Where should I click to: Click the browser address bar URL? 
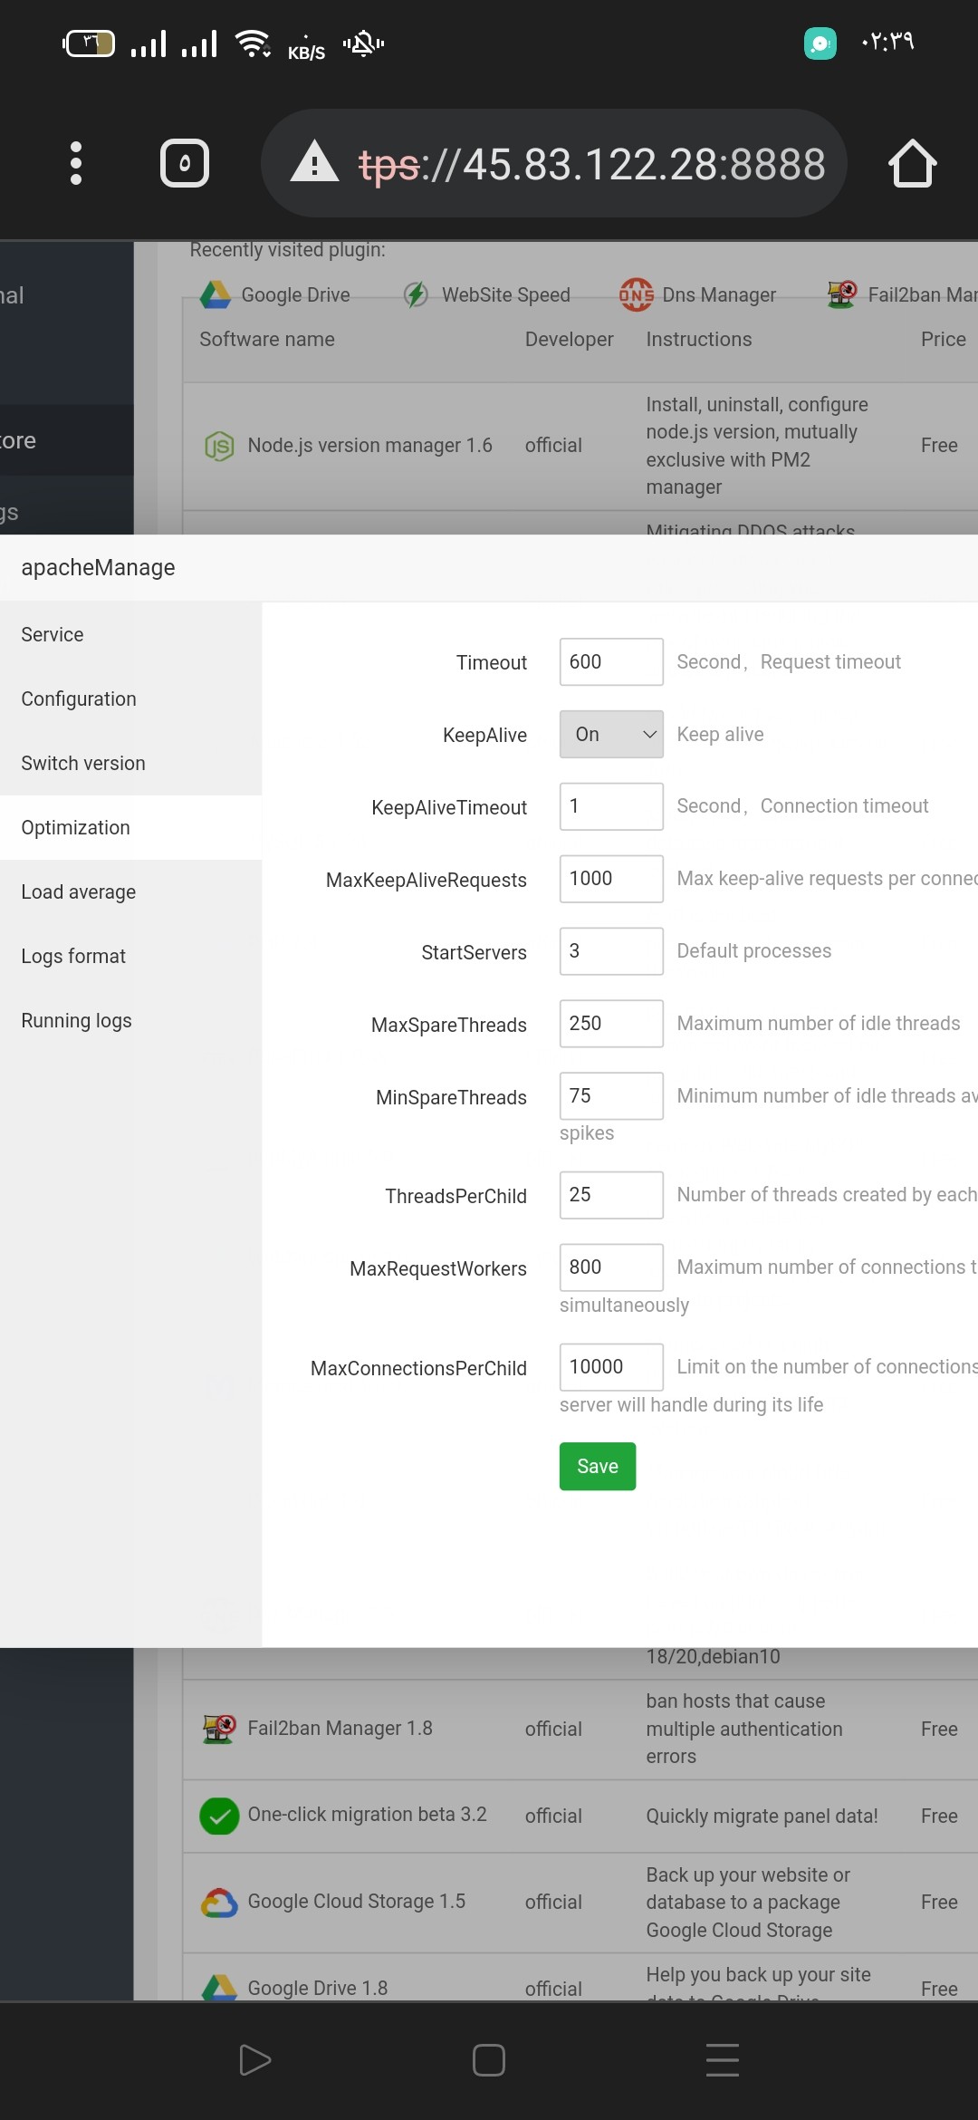(592, 165)
